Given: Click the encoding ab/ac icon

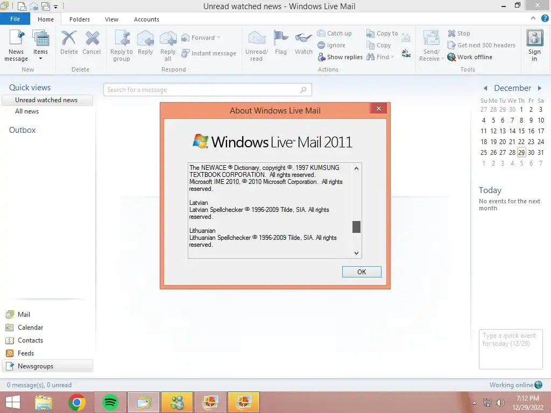Looking at the screenshot, I should (x=406, y=53).
